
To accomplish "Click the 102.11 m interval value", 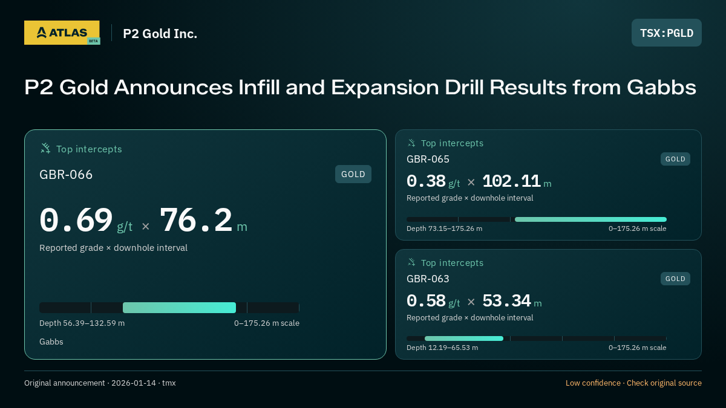I will [517, 181].
